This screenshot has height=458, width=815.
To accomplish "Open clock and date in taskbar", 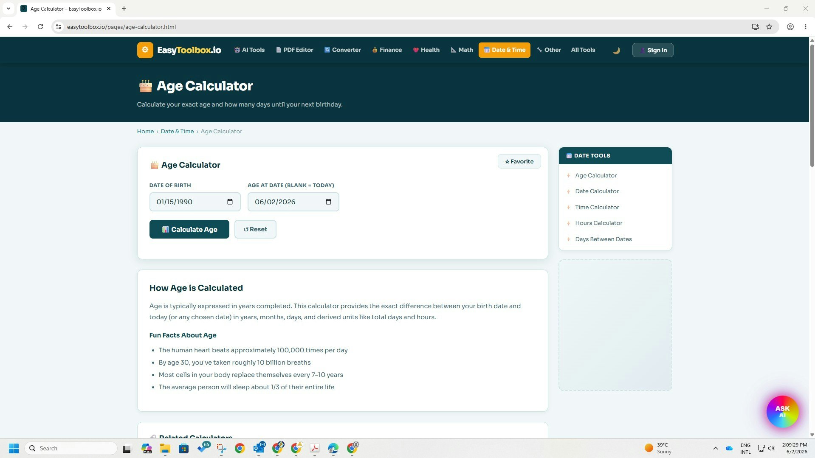I will [794, 448].
